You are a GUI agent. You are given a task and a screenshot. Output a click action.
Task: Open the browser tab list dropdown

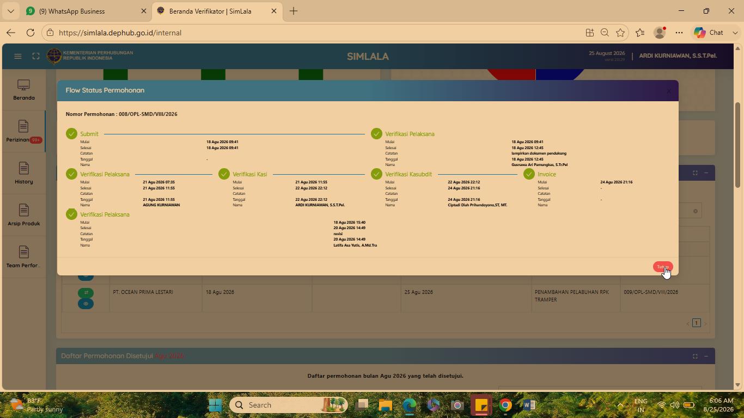[x=10, y=11]
